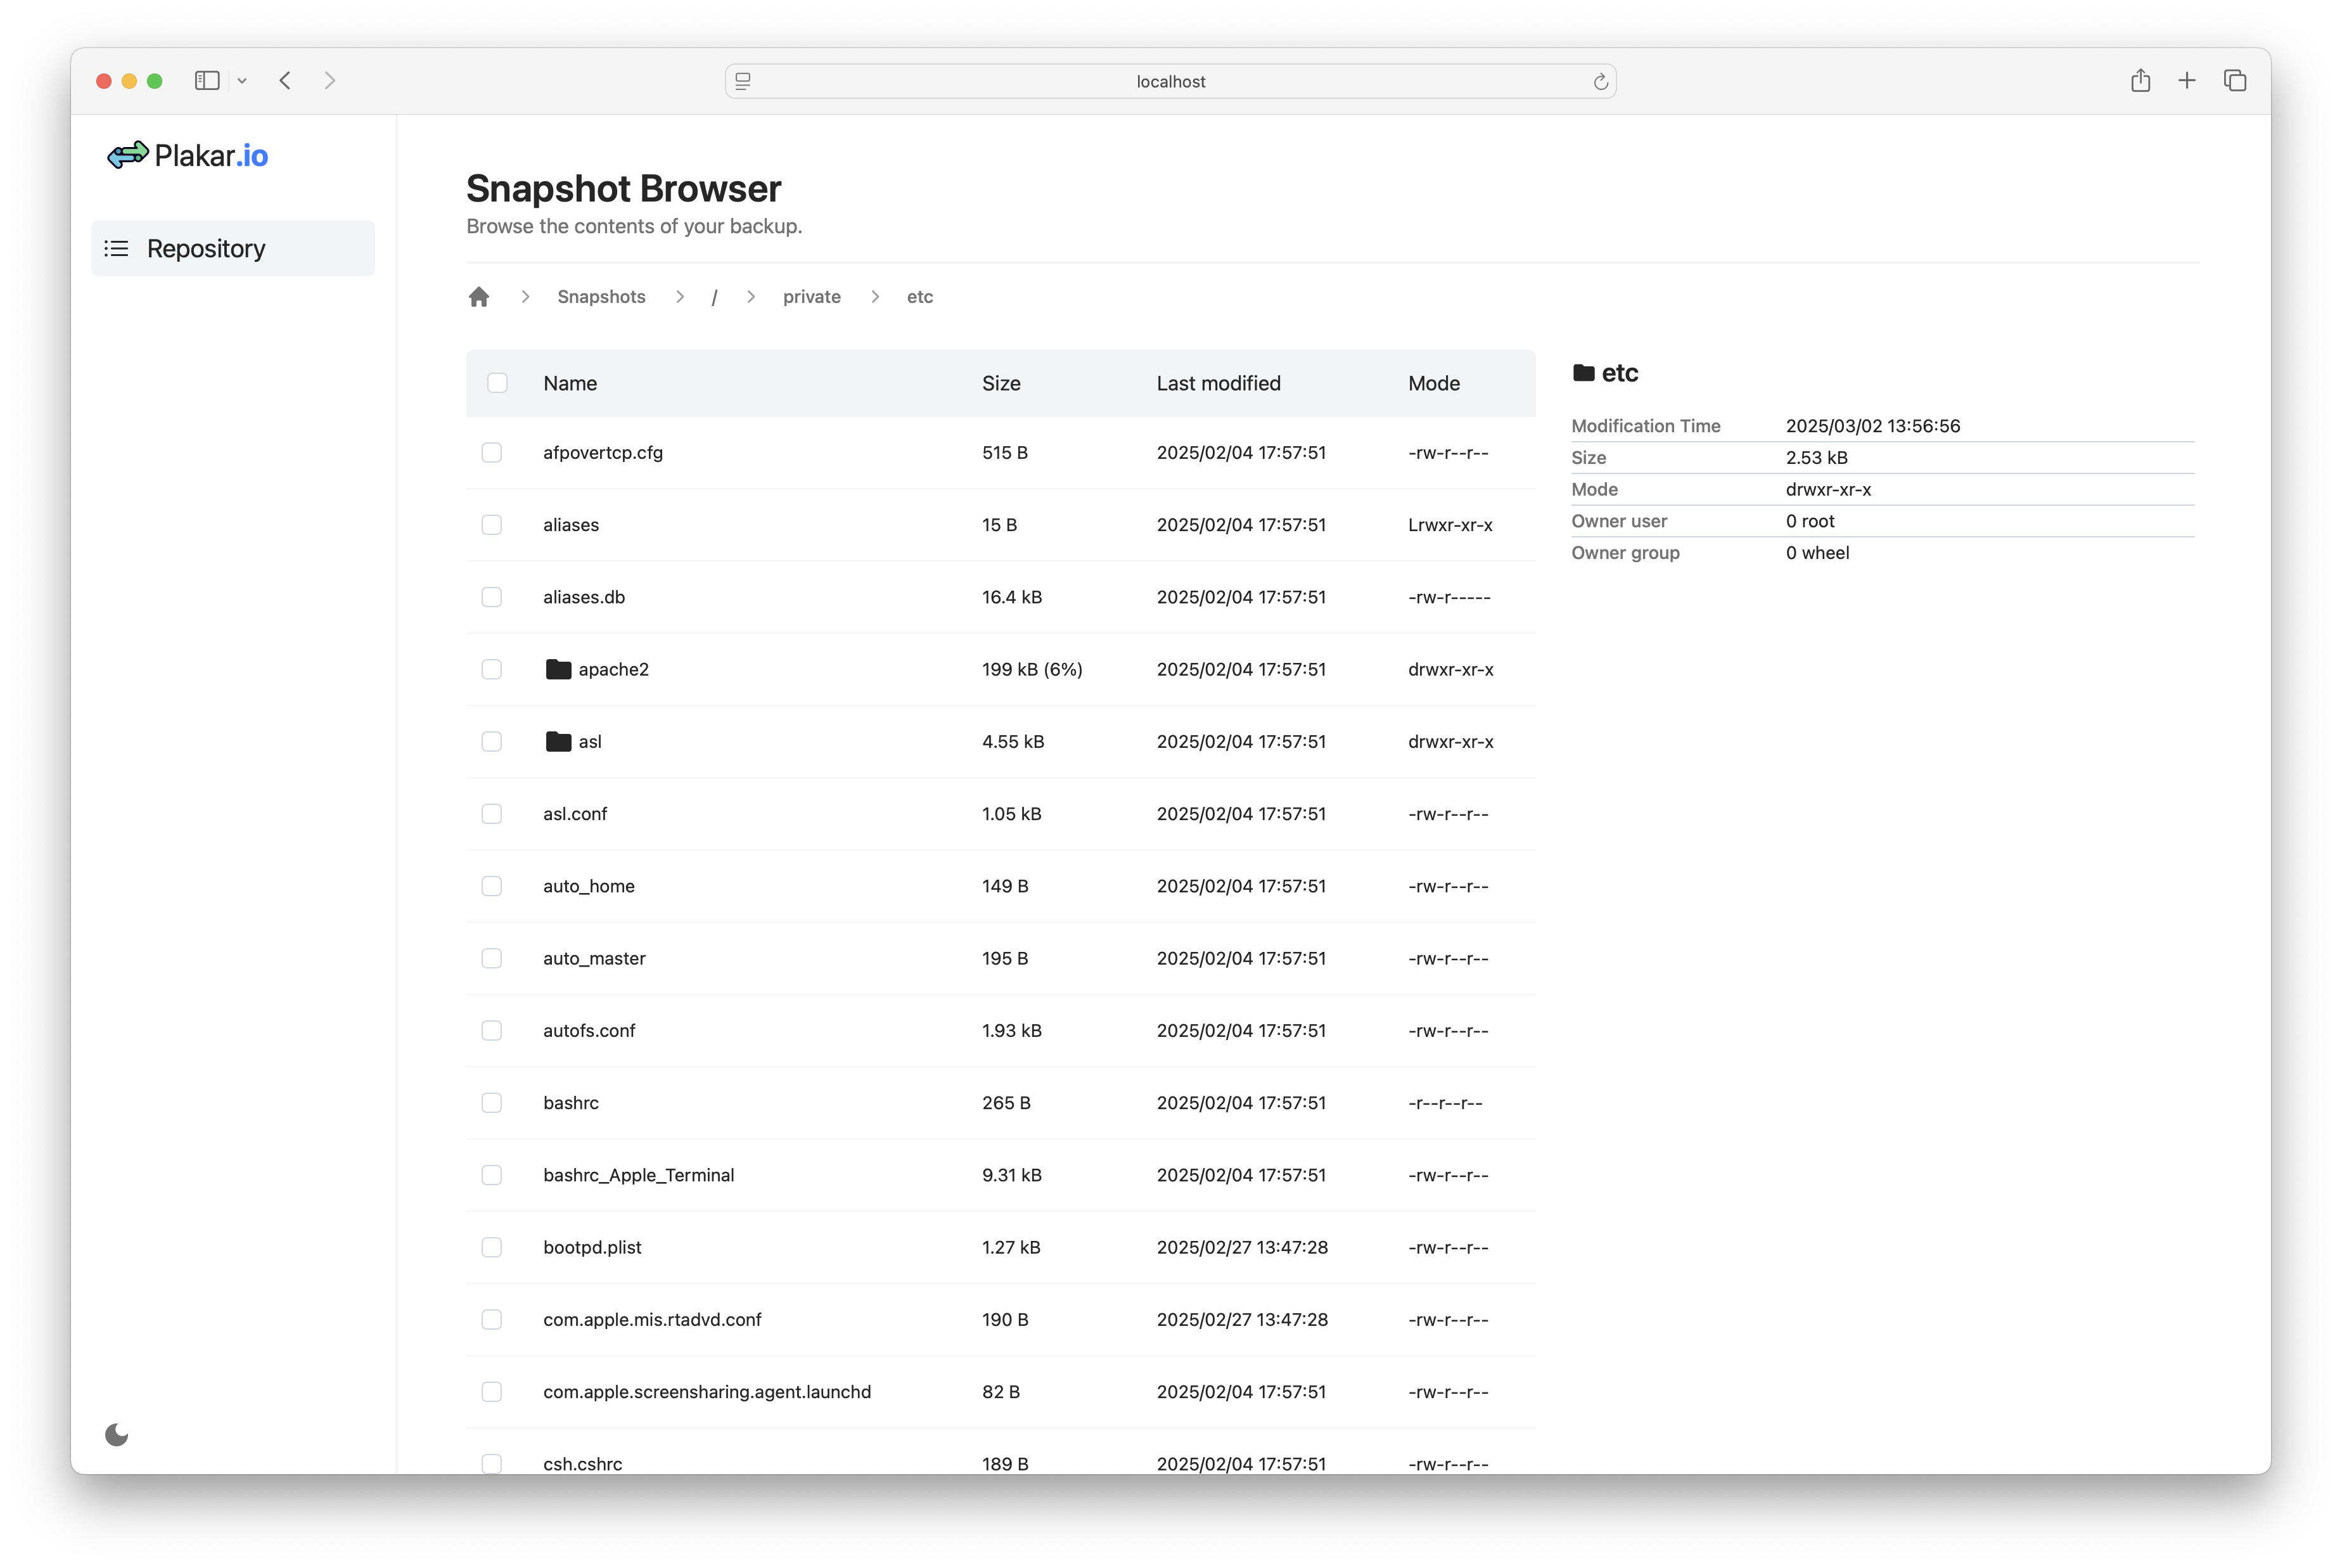Click the Safari sidebar toggle icon
Viewport: 2342px width, 1568px height.
207,81
